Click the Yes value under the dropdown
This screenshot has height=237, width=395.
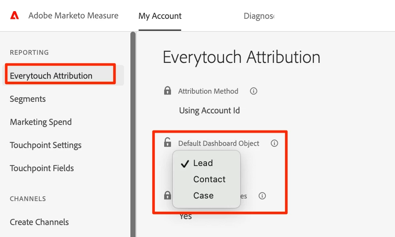tap(186, 216)
